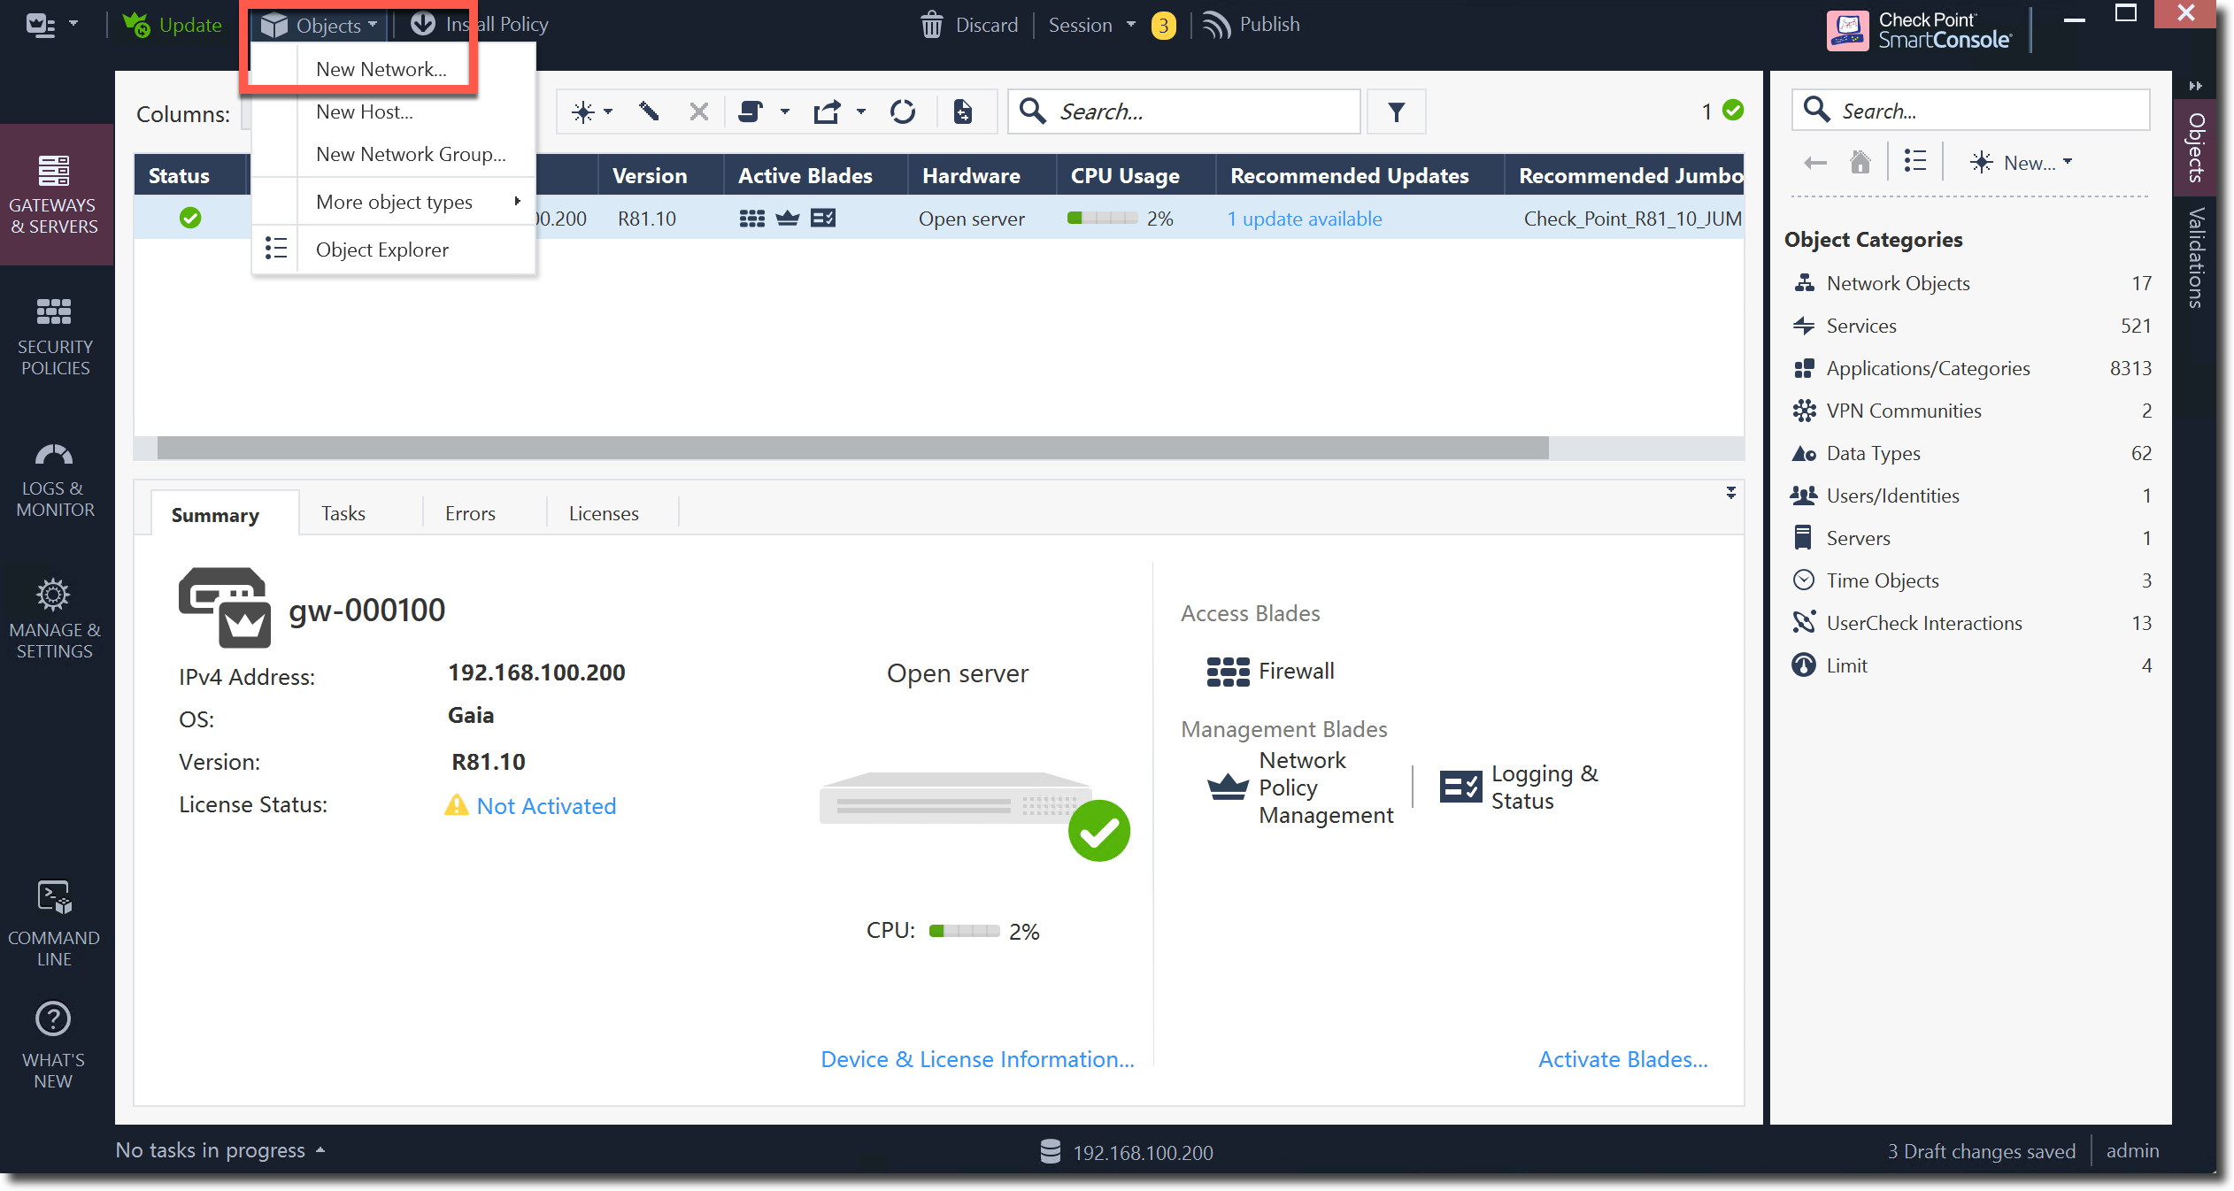Click the refresh icon in gateways toolbar
This screenshot has height=1191, width=2234.
(902, 112)
